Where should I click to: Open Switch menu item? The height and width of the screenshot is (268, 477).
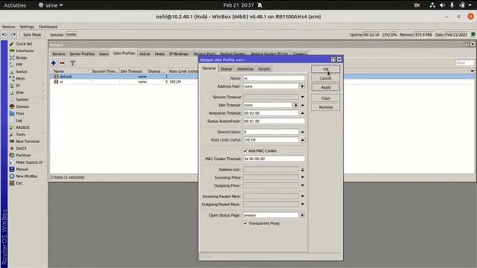(22, 71)
